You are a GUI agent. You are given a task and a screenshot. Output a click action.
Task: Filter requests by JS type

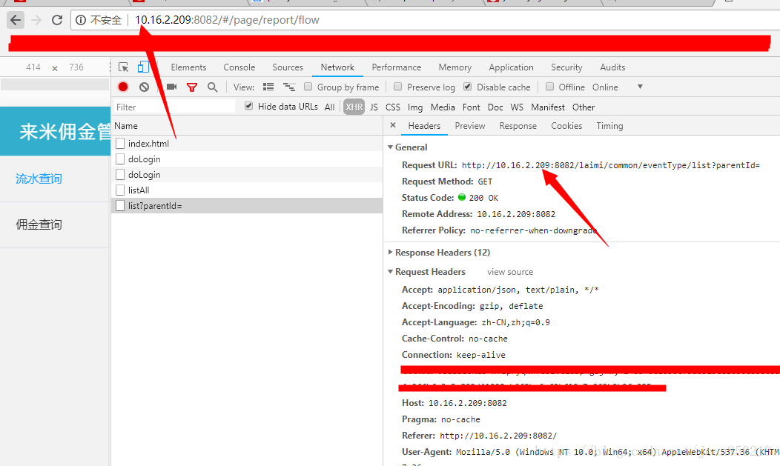pyautogui.click(x=374, y=107)
